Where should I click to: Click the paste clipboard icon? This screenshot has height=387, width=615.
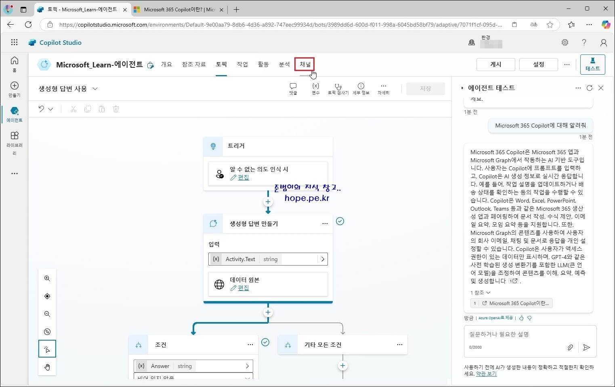tap(102, 109)
